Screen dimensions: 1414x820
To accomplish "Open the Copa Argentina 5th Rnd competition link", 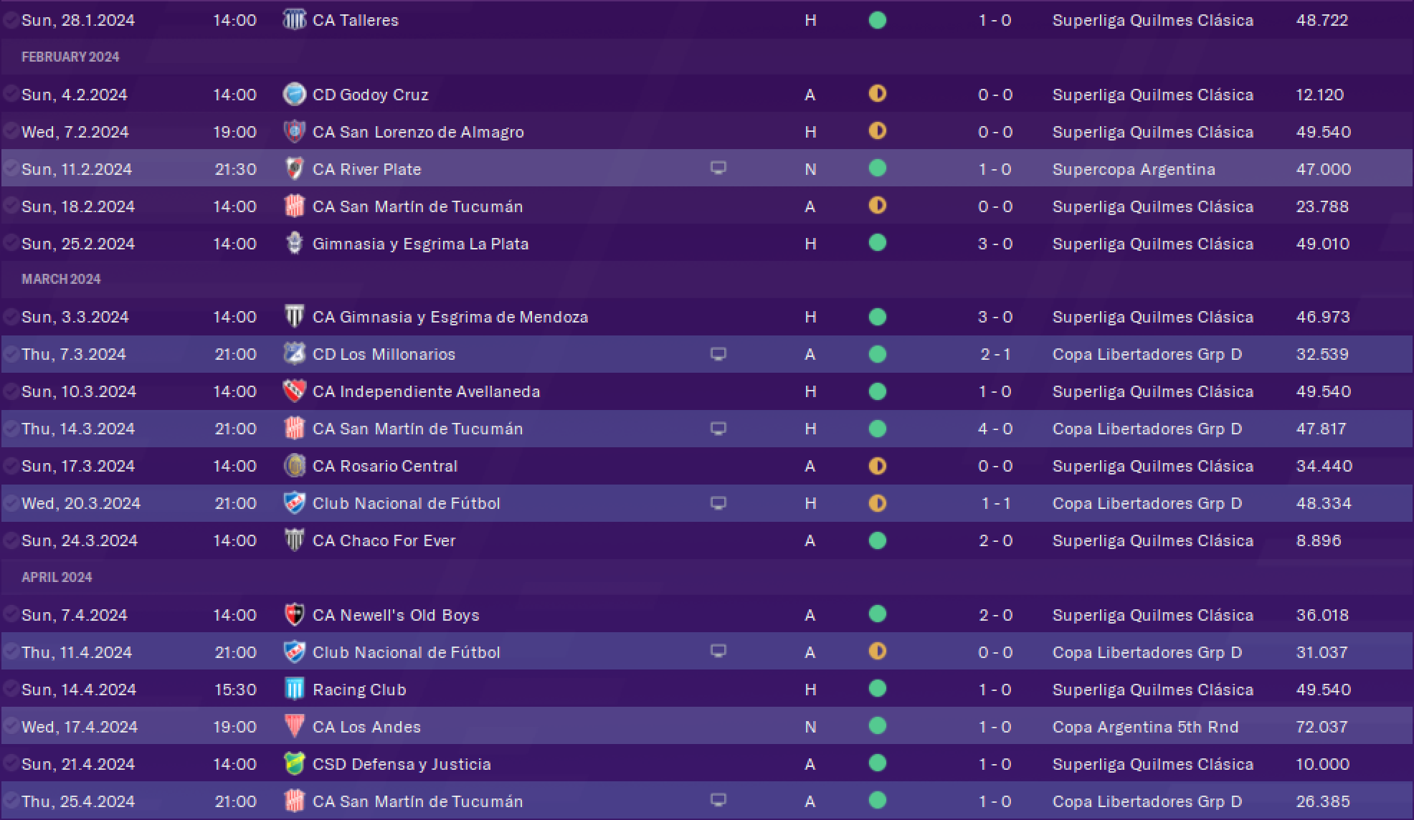I will pos(1145,727).
